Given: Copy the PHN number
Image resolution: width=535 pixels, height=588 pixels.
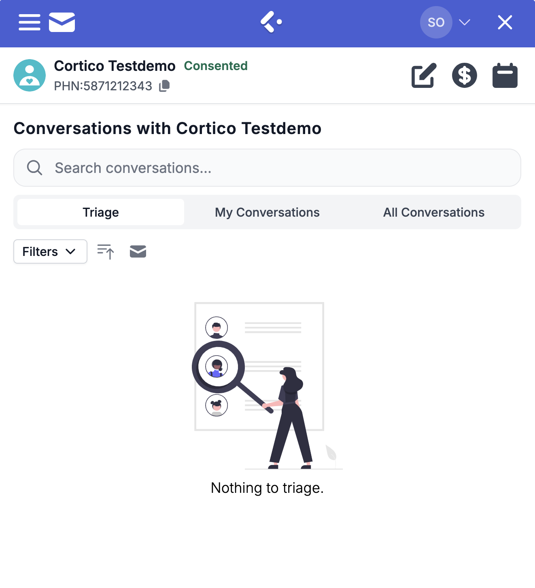Looking at the screenshot, I should pyautogui.click(x=164, y=86).
